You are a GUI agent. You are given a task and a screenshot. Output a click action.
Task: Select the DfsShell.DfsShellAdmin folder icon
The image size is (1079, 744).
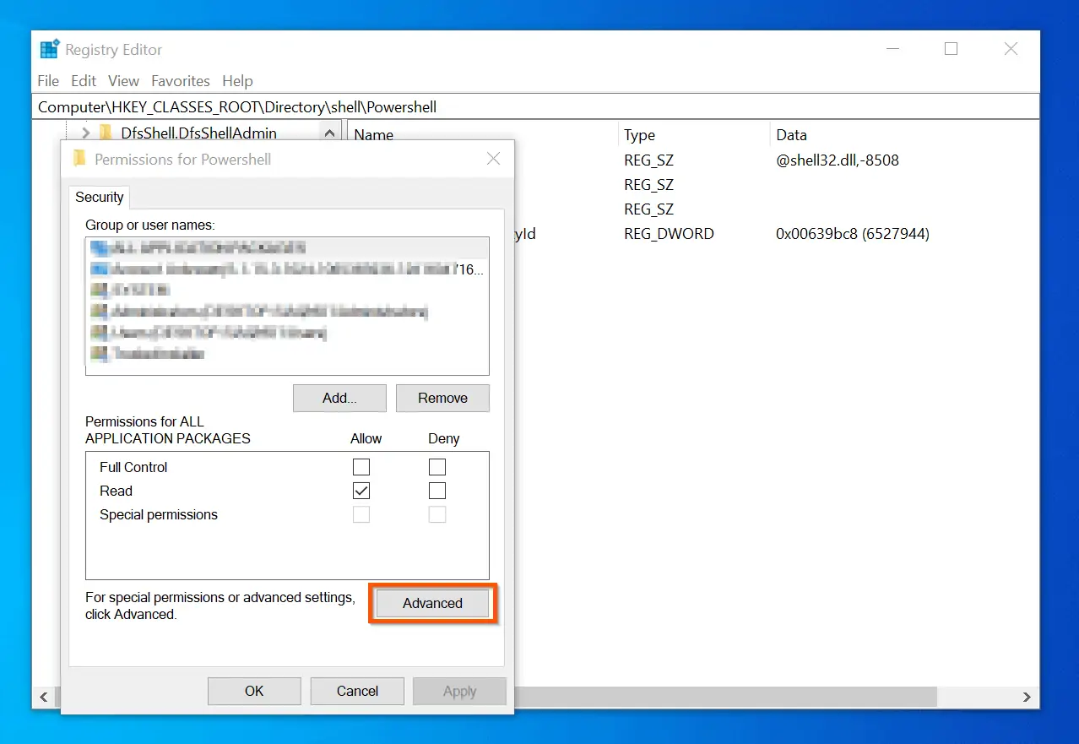pos(106,133)
